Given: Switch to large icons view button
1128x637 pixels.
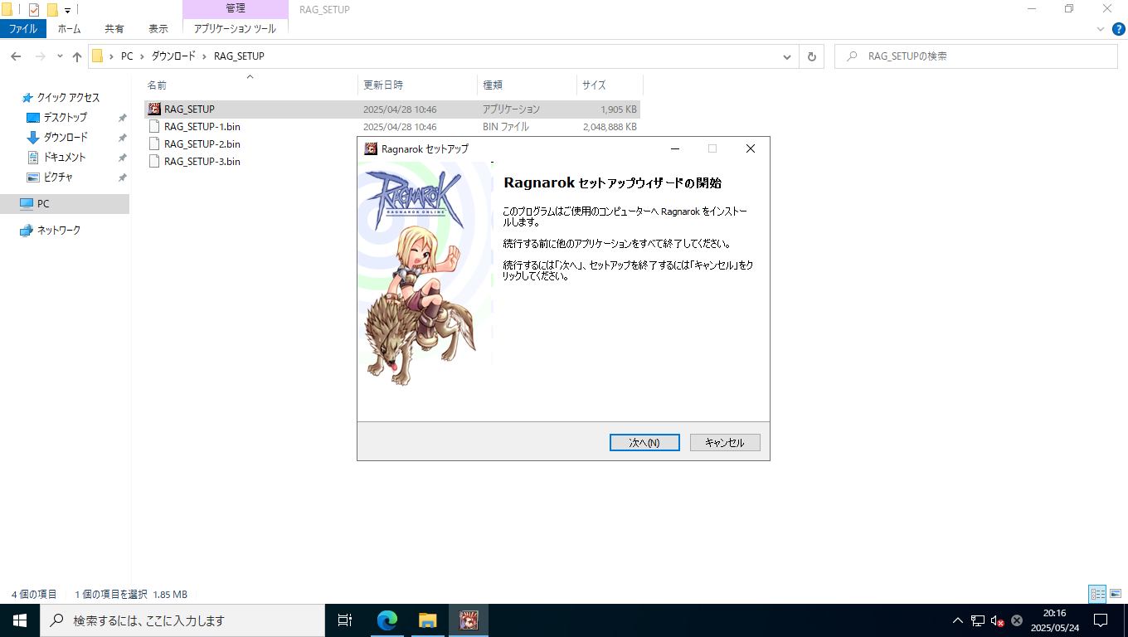Looking at the screenshot, I should point(1116,594).
